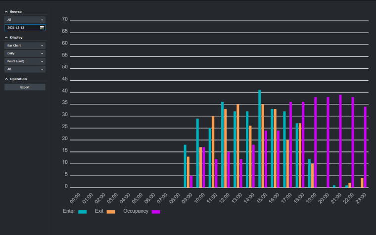Click the purple Occupancy bar at 21:00
This screenshot has width=376, height=235.
(340, 141)
